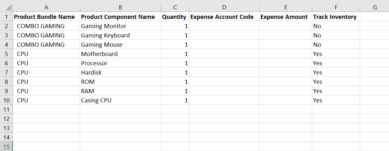Screen dimensions: 389x151
Task: Select the Expense Account Code header cell
Action: (222, 17)
